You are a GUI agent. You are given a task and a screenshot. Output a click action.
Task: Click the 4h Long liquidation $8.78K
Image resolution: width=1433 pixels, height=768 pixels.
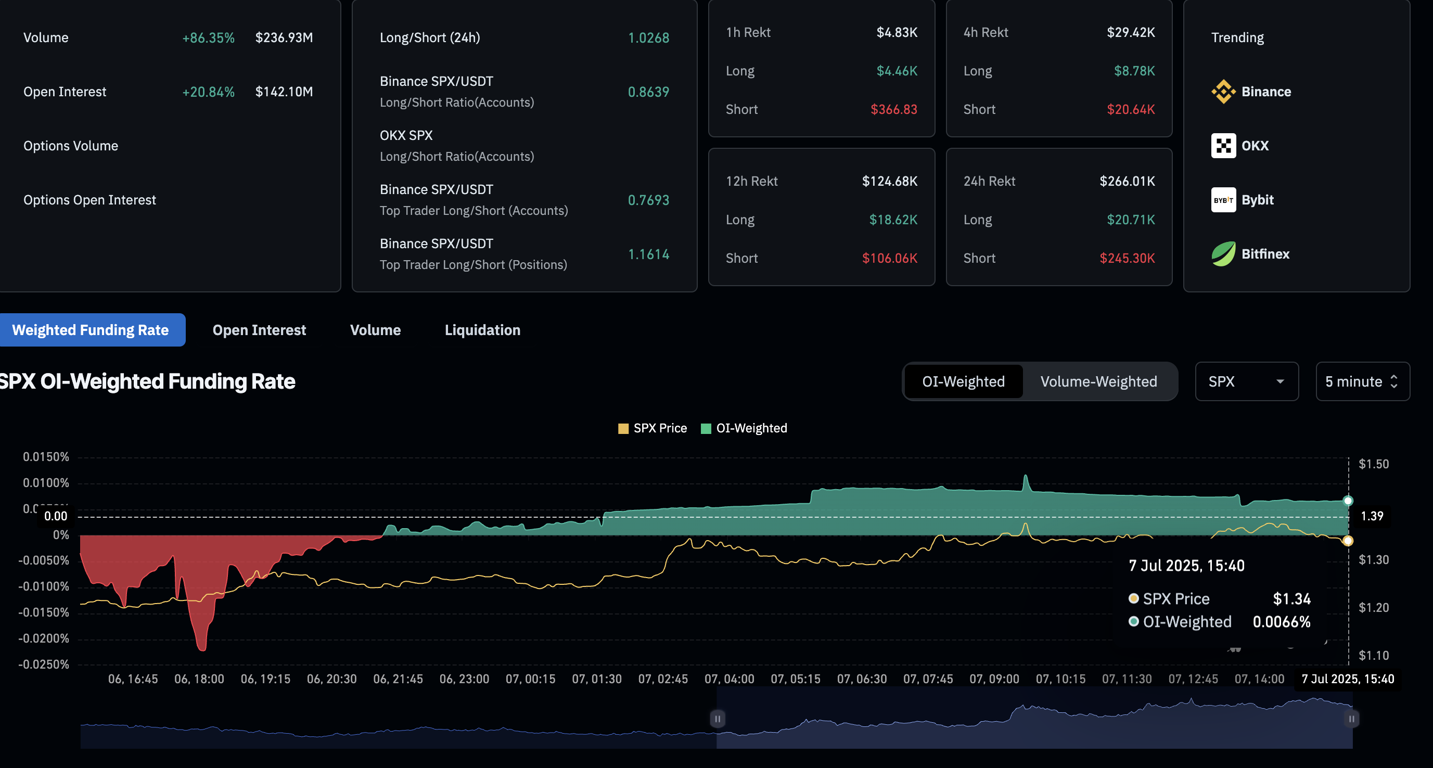[x=1134, y=71]
